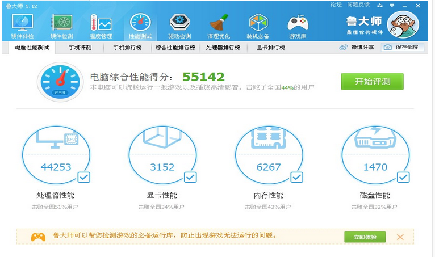
Task: Click the 保存截屏 screenshot button
Action: point(403,48)
